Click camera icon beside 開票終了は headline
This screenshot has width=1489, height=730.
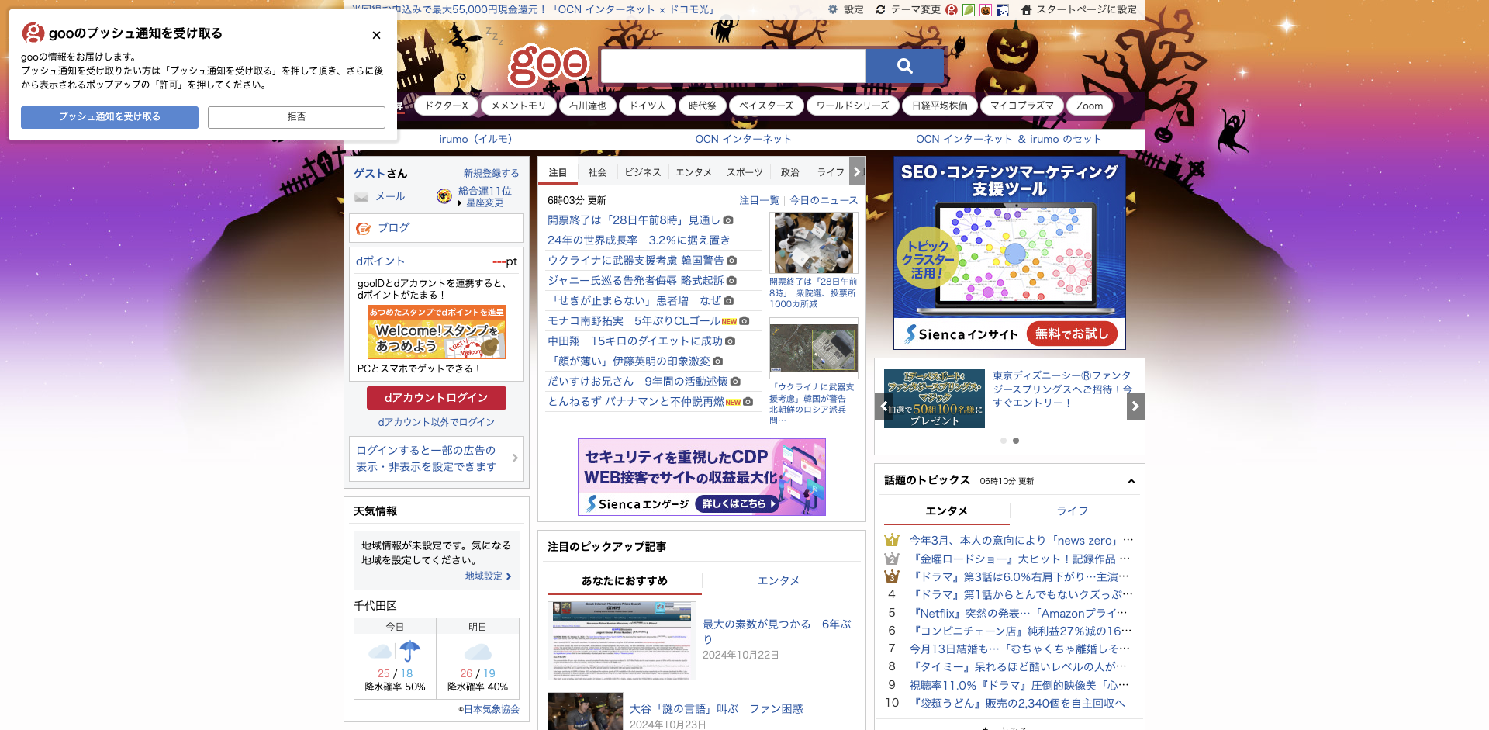(x=728, y=220)
